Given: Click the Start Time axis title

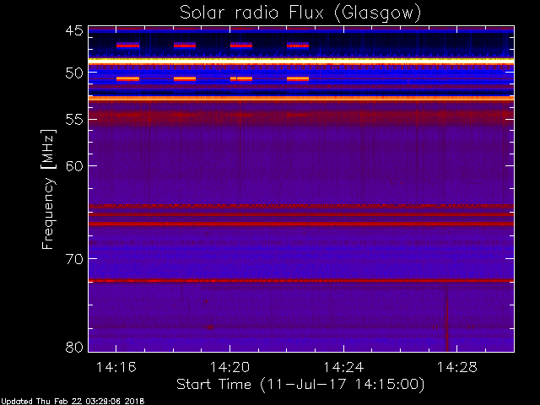Looking at the screenshot, I should tap(300, 385).
